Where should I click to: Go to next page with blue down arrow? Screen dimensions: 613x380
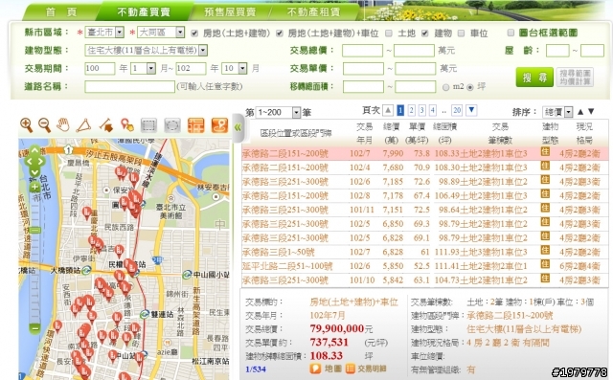472,110
